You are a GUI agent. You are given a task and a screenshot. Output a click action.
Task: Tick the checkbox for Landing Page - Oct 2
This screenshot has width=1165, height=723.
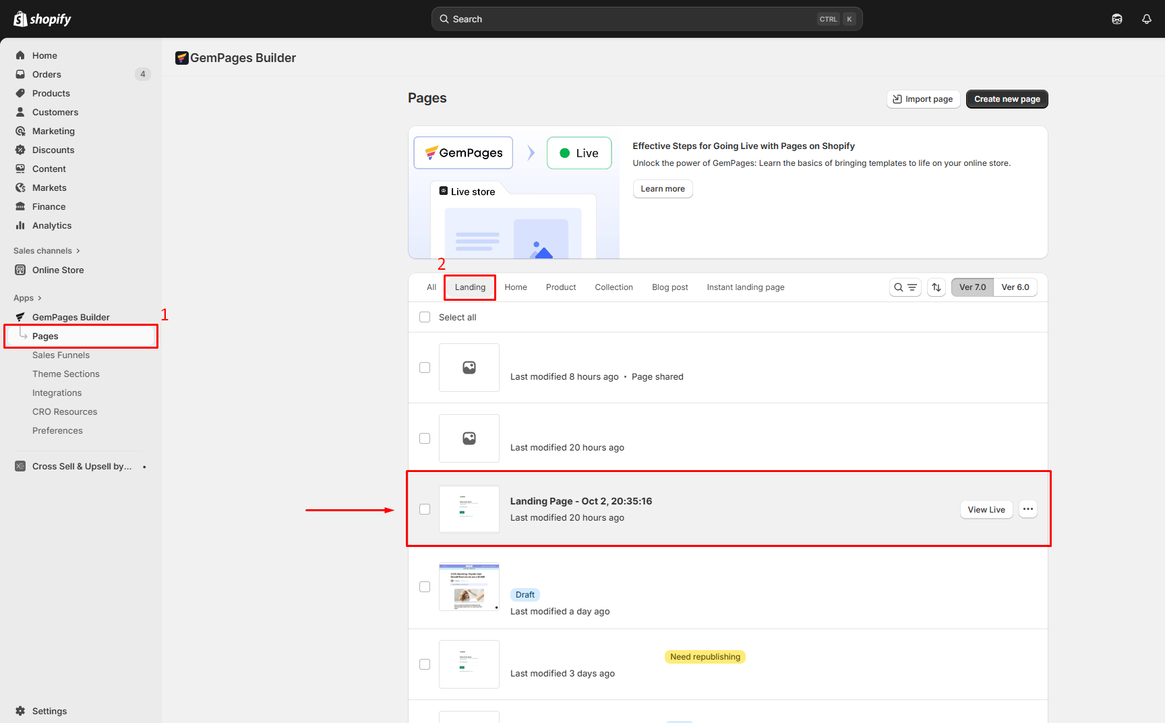pyautogui.click(x=425, y=509)
